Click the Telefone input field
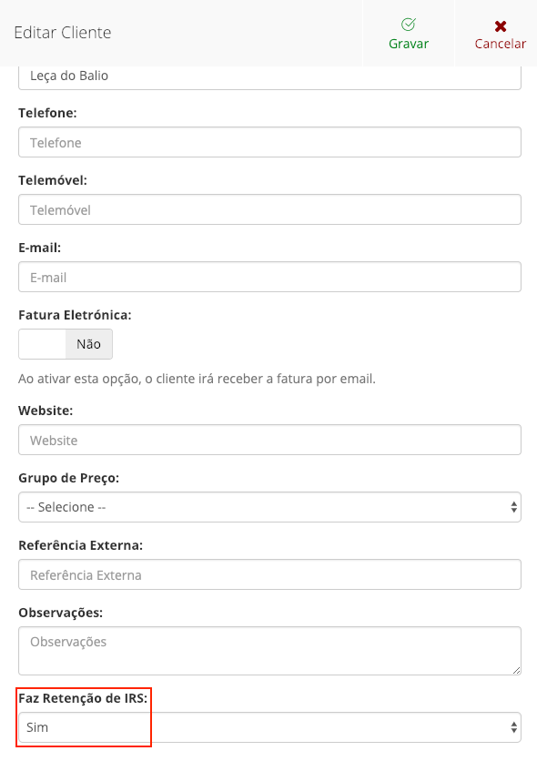Screen dimensions: 537x761 pyautogui.click(x=269, y=142)
